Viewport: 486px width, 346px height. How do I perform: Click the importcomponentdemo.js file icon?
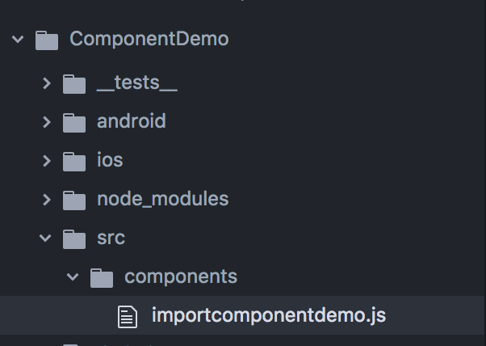pyautogui.click(x=128, y=317)
